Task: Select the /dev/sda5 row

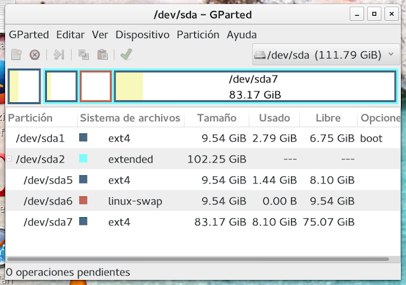Action: tap(203, 180)
